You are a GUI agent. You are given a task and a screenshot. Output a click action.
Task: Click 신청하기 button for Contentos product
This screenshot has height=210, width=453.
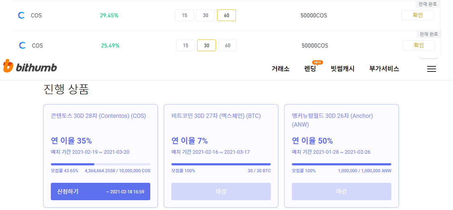pyautogui.click(x=100, y=192)
